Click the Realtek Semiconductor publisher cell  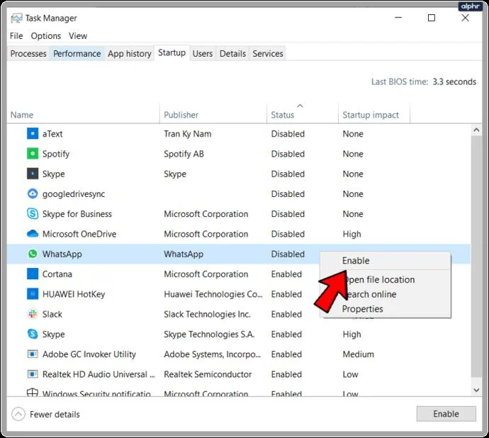pos(208,374)
